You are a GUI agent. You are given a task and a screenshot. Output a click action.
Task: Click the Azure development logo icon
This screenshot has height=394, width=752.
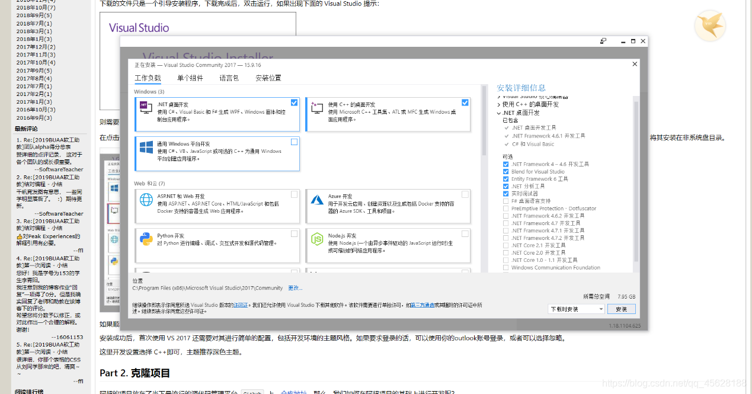[317, 200]
